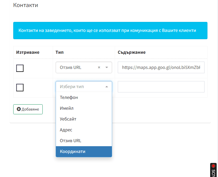Click the plus icon on the Добавяне button

(x=19, y=109)
